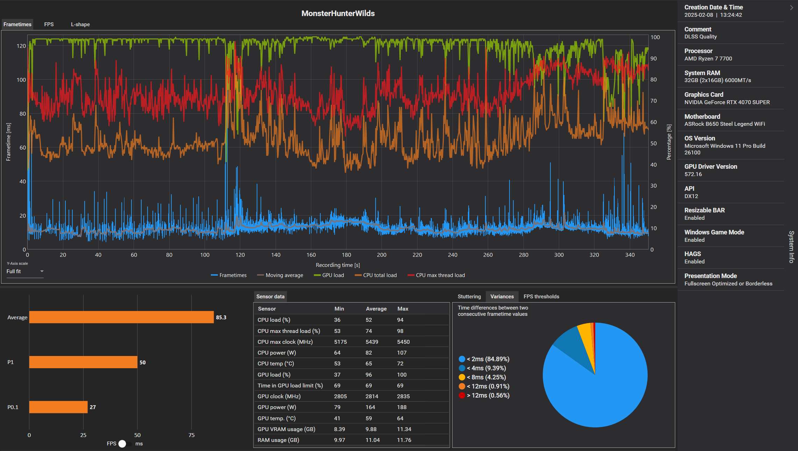Click the < 4ms dark blue legend dot

click(x=462, y=368)
